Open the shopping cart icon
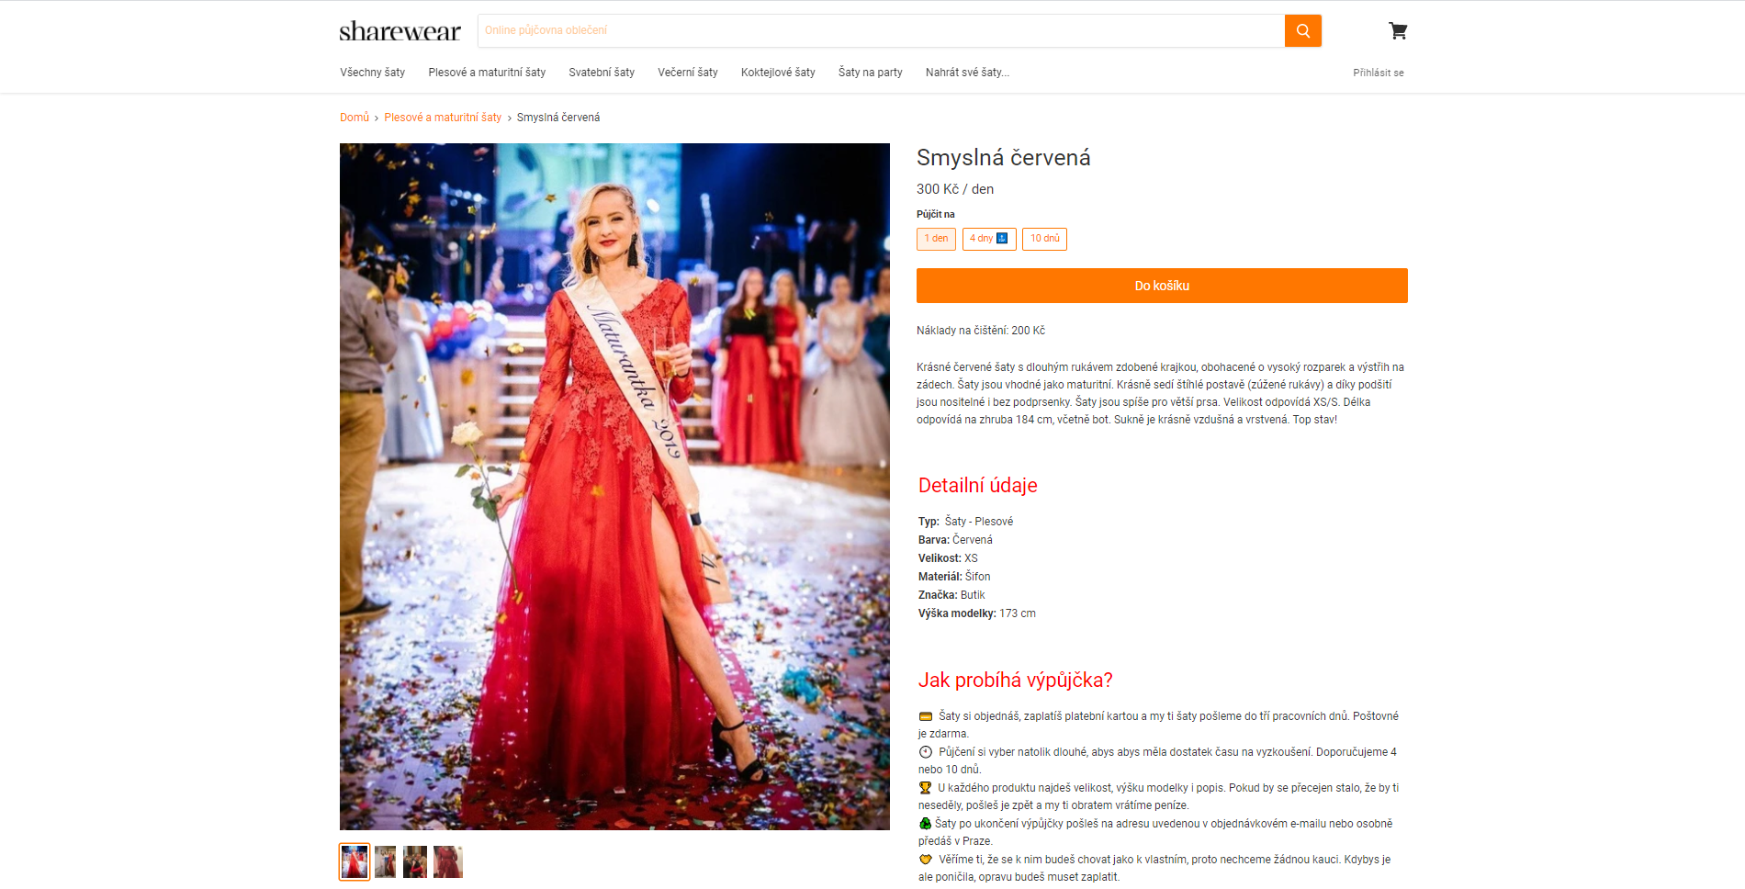 1398,30
